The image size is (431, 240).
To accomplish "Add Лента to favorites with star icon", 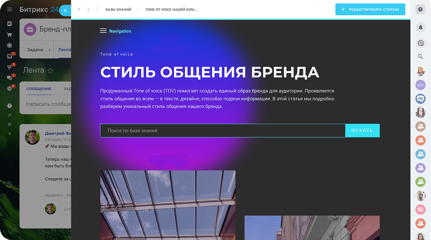I will tap(51, 70).
